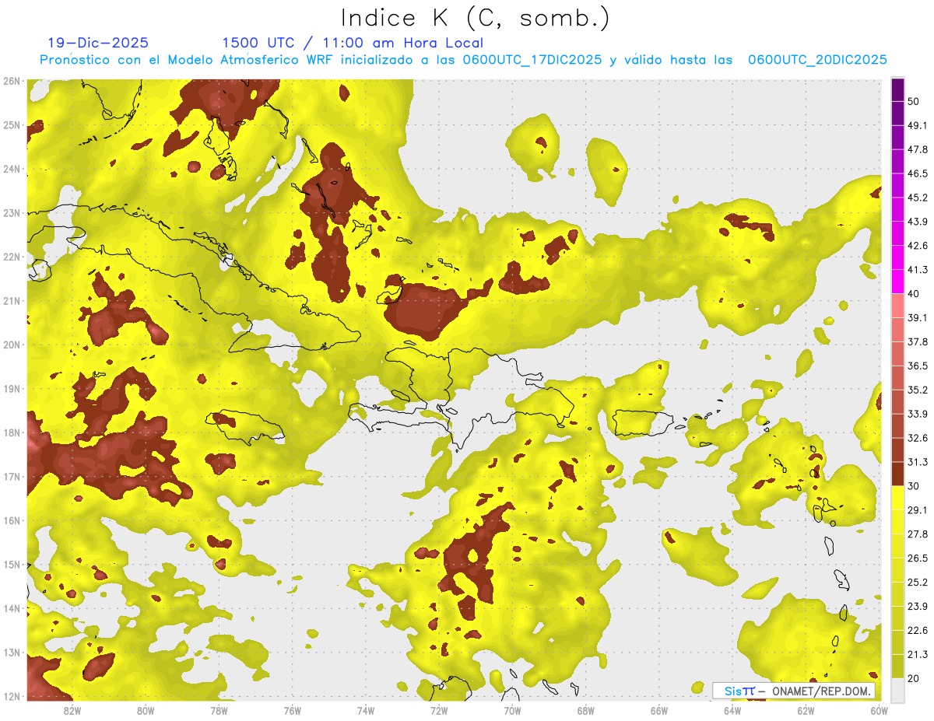Click the "66W" longitude label
This screenshot has height=721, width=934.
tap(659, 710)
